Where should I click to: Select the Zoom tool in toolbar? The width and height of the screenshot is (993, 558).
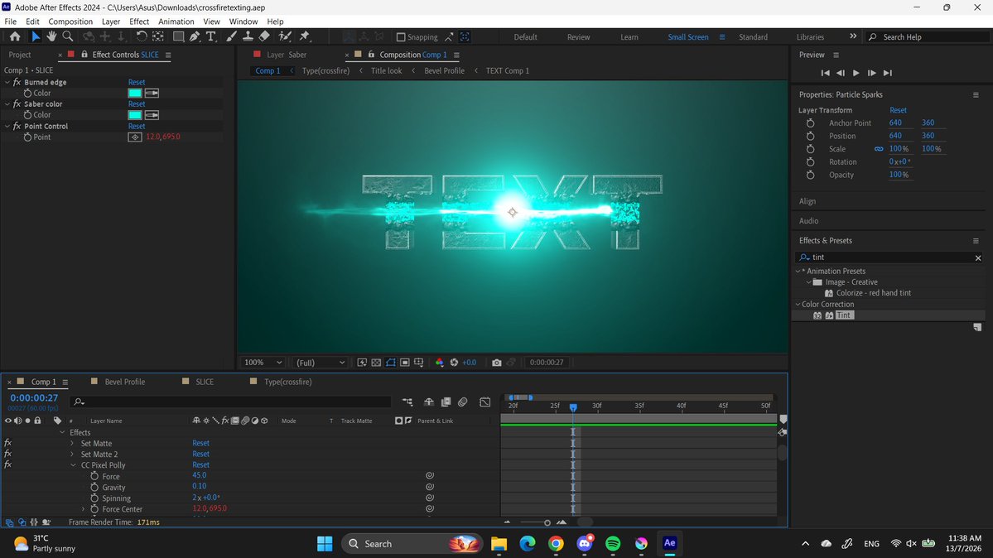tap(68, 36)
